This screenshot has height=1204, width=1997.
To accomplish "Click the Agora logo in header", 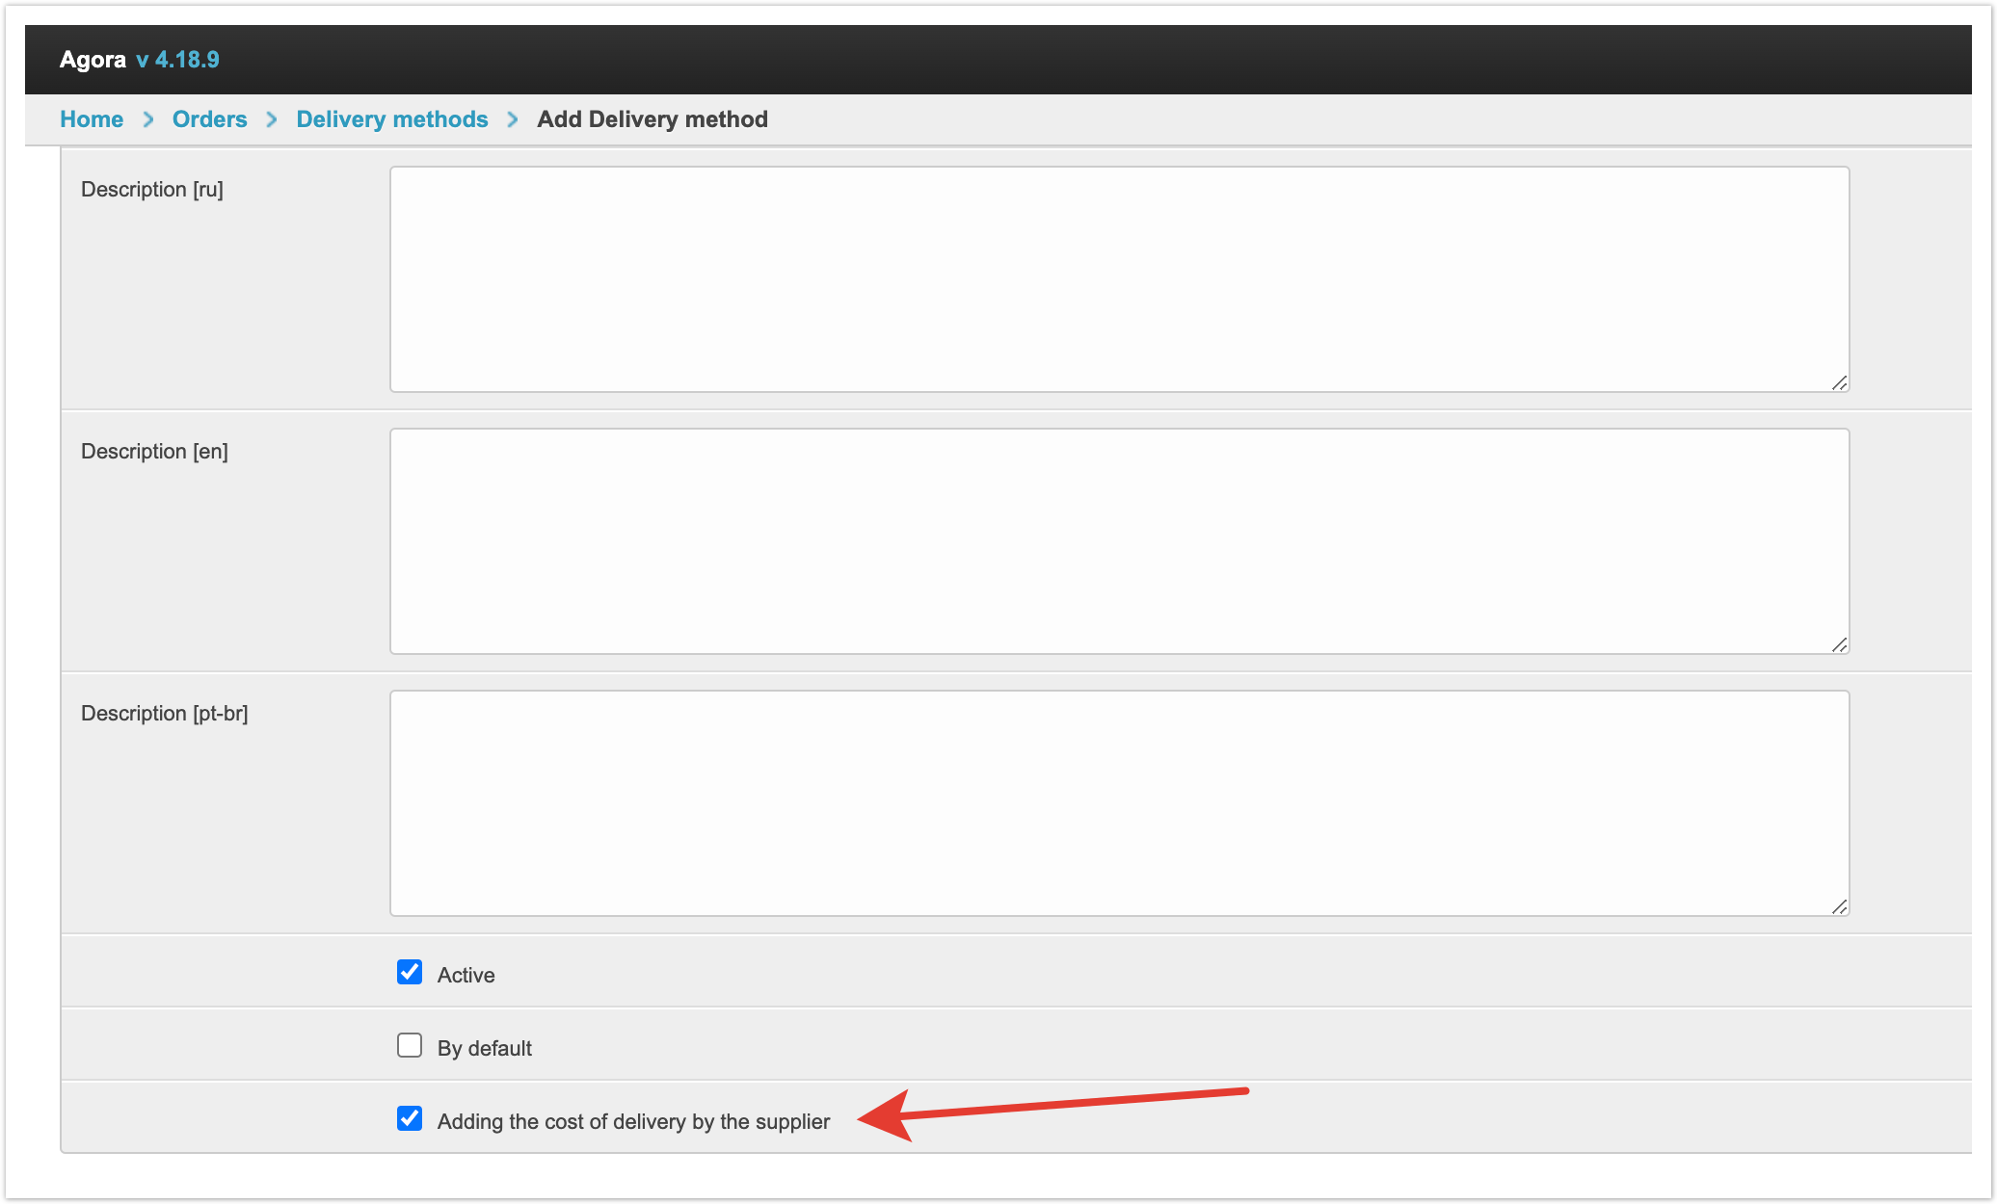I will [93, 60].
